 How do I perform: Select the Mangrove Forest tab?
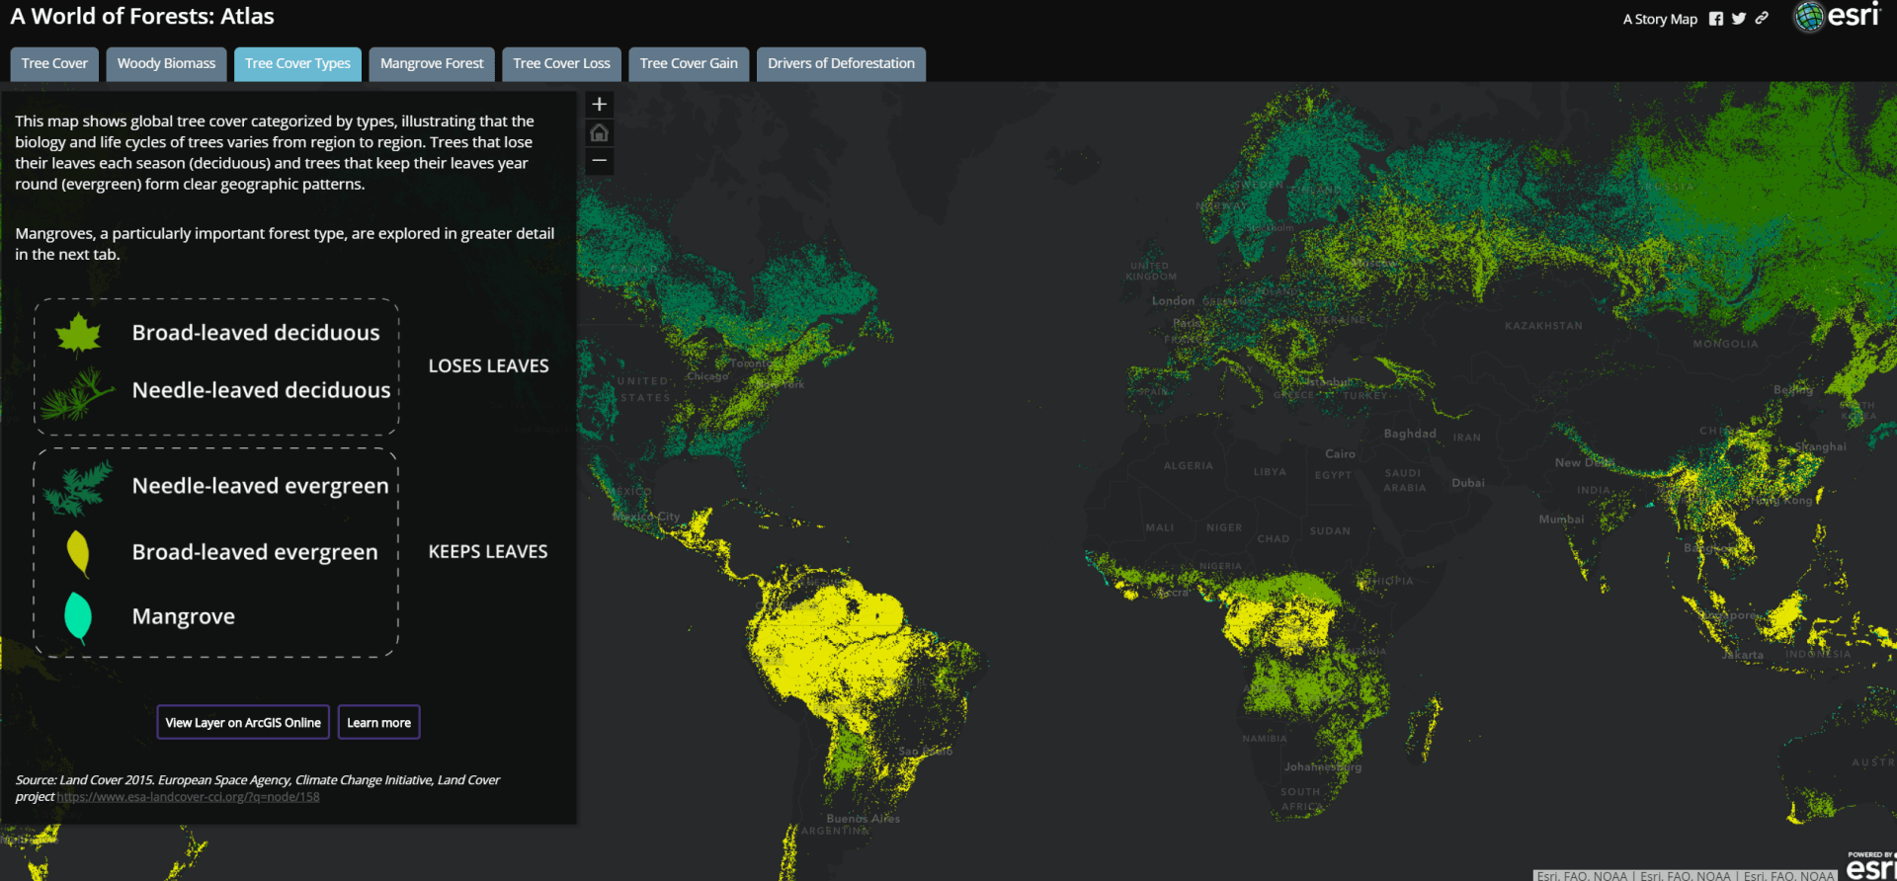pyautogui.click(x=432, y=63)
